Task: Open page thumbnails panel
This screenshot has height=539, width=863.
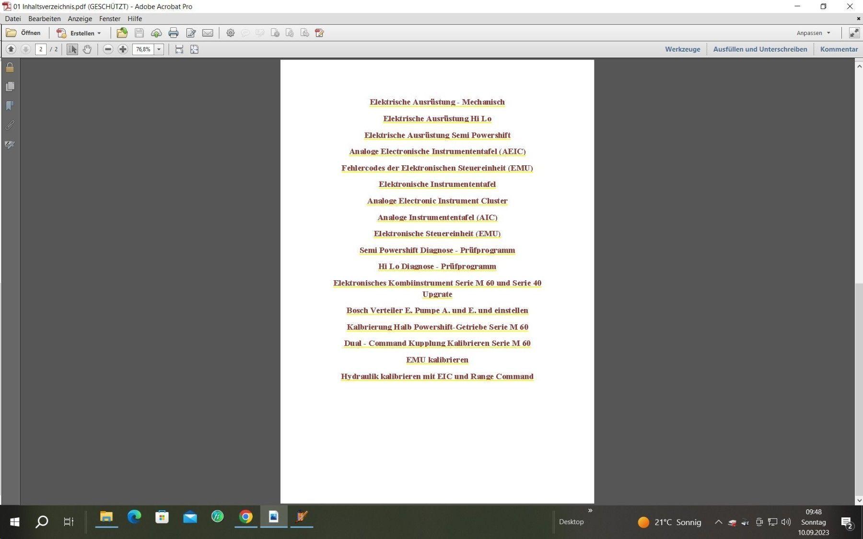Action: (10, 87)
